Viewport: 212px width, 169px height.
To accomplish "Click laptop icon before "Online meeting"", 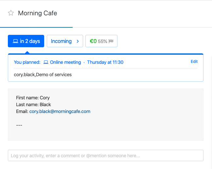I will click(46, 62).
